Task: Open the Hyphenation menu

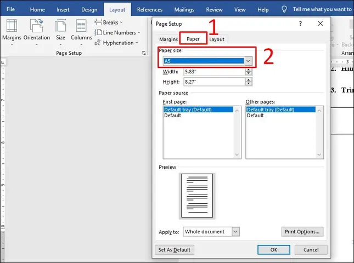Action: (x=116, y=43)
